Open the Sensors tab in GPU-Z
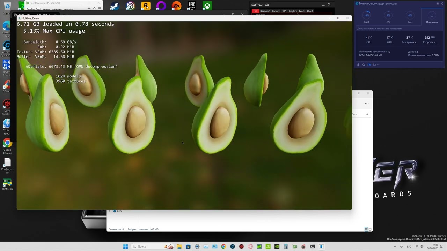Image resolution: width=447 pixels, height=251 pixels. 46,9
